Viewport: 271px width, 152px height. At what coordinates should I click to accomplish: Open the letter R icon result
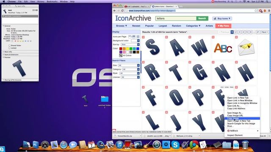click(152, 72)
